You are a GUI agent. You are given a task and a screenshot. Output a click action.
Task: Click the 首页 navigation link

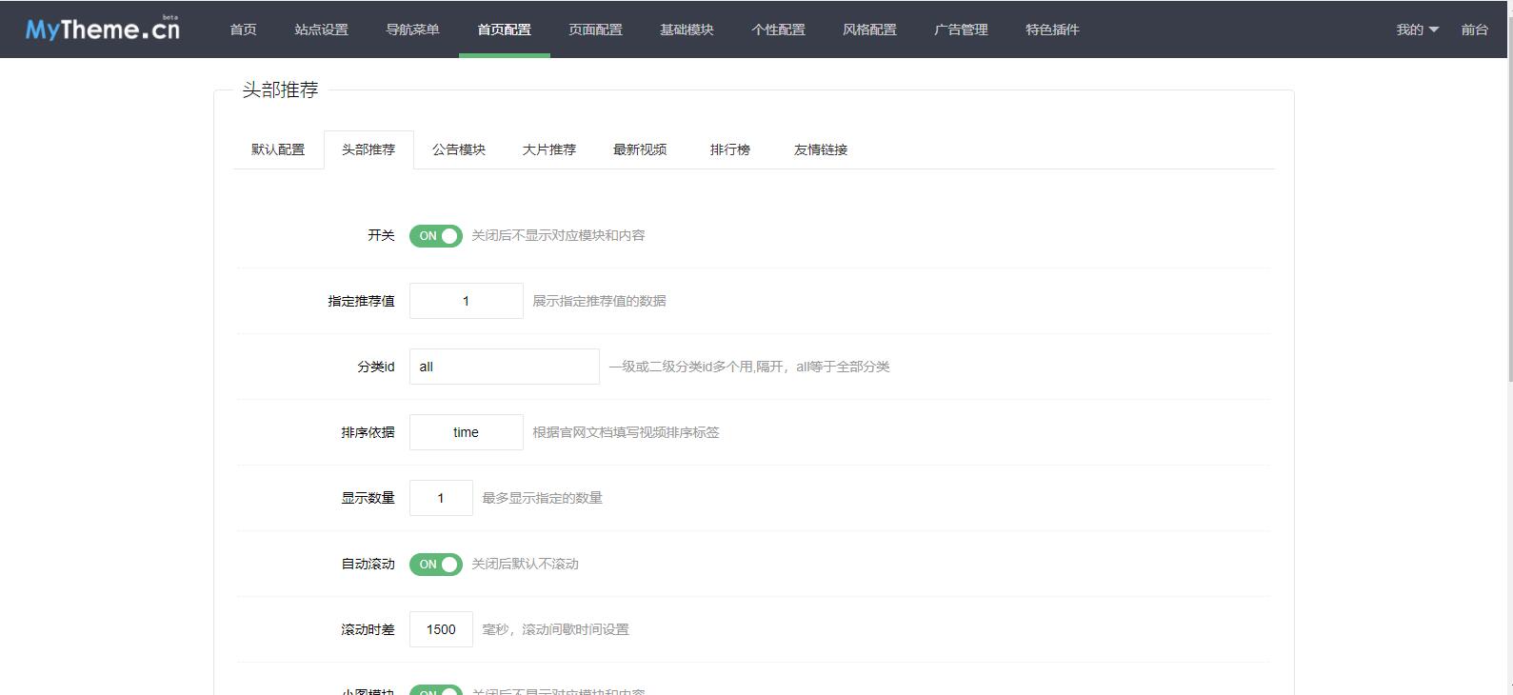click(243, 30)
